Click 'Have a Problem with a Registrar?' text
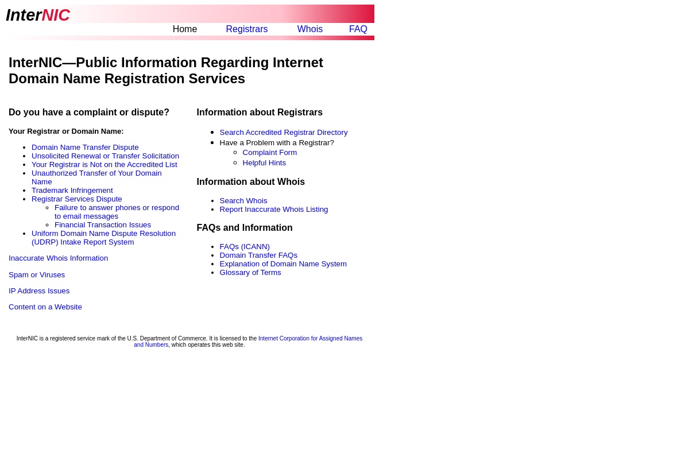The image size is (689, 461). click(x=276, y=143)
